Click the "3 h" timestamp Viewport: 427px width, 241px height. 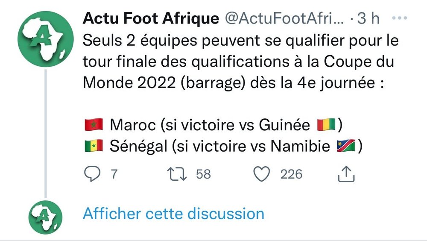[369, 18]
